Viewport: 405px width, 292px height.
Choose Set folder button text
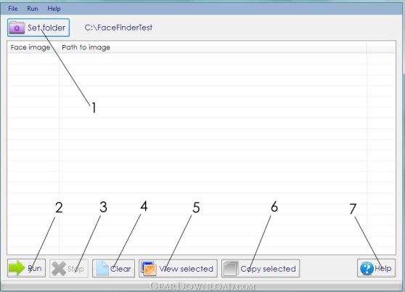coord(46,28)
